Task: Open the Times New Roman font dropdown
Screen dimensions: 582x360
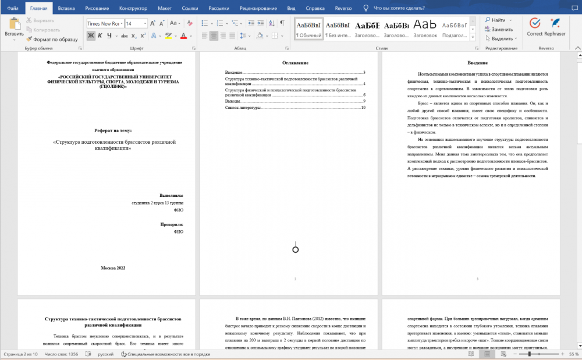Action: (122, 23)
